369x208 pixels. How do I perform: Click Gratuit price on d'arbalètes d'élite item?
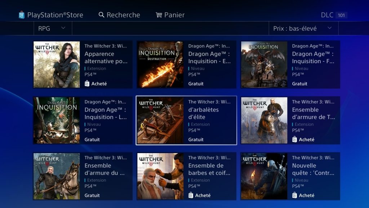click(196, 140)
